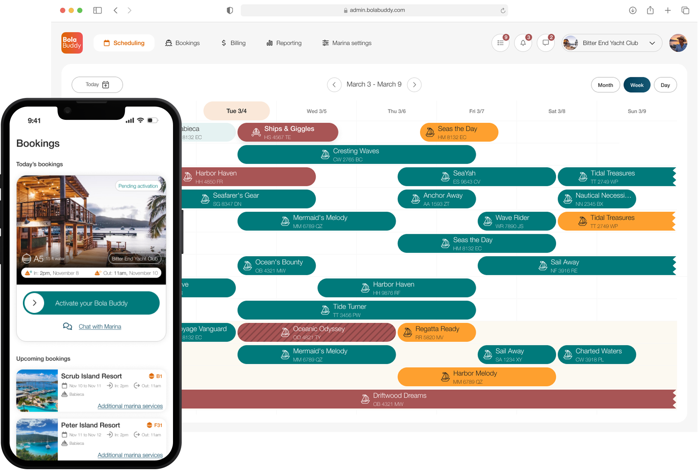700x475 pixels.
Task: Open notifications bell icon
Action: click(x=523, y=43)
